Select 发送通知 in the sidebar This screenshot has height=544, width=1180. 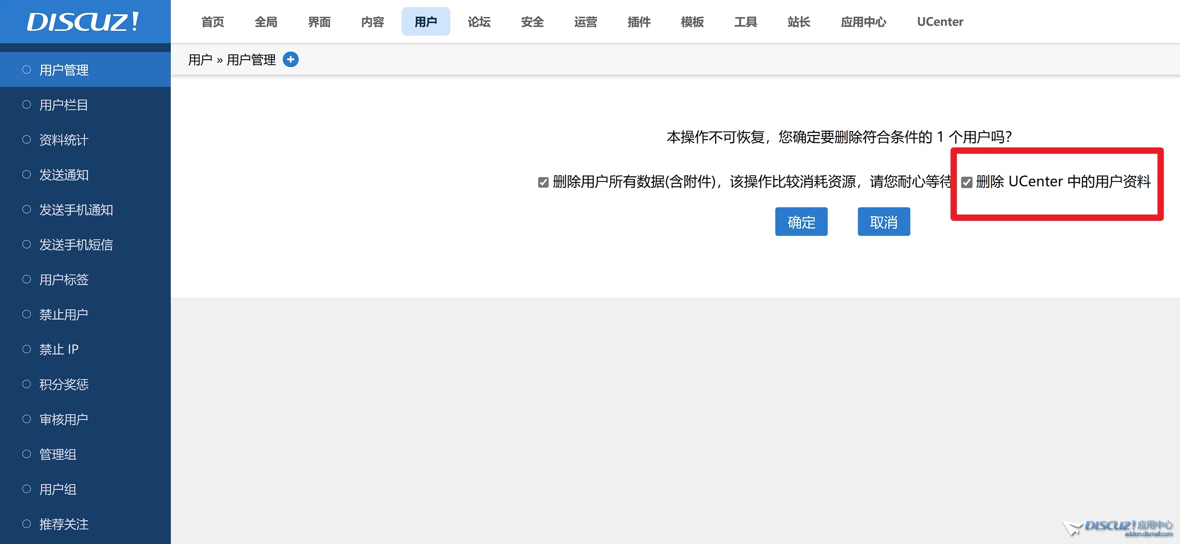pyautogui.click(x=64, y=175)
